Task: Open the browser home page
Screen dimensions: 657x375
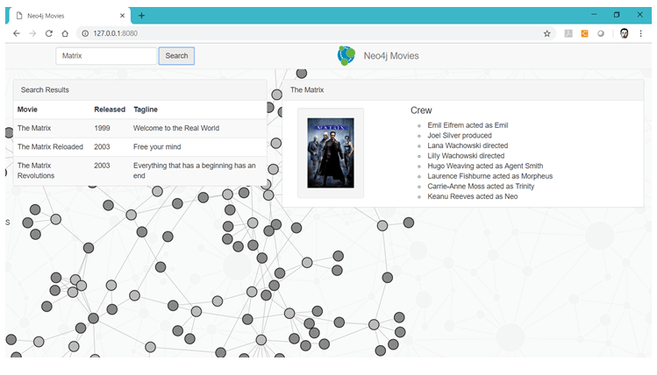Action: click(x=65, y=33)
